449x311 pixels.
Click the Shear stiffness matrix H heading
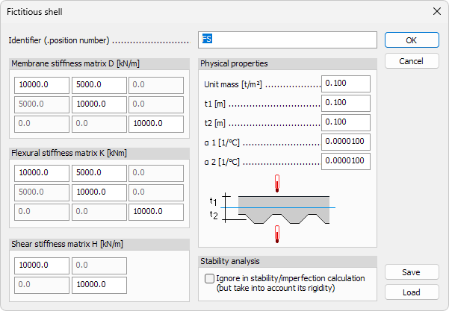coord(67,244)
